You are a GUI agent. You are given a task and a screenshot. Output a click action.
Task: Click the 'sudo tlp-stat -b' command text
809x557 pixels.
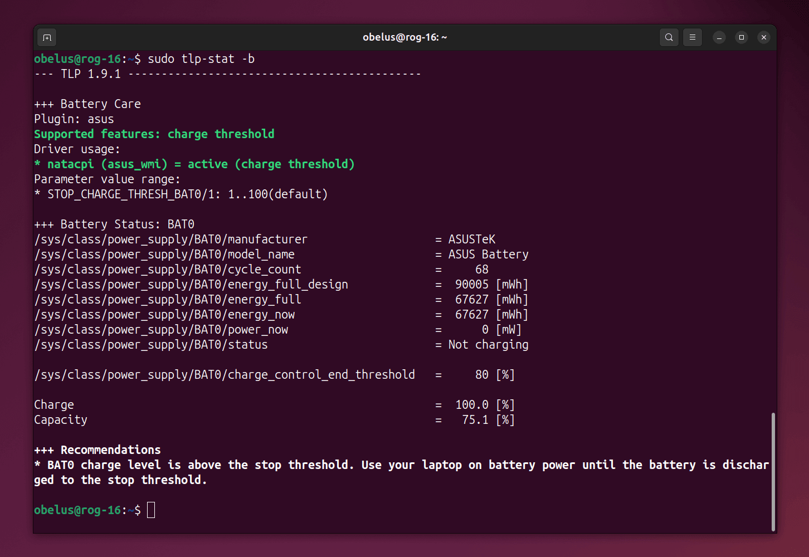click(x=201, y=59)
